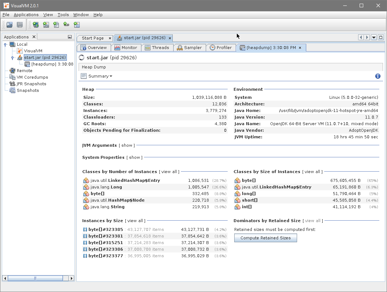
Task: Add a JMX connection from the toolbar
Action: [x=46, y=25]
